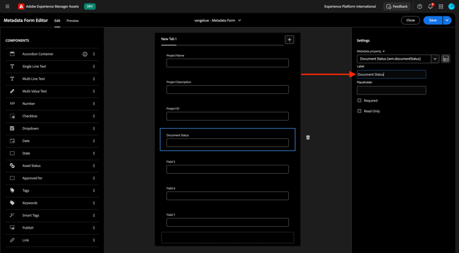Add a new tab with plus button
The height and width of the screenshot is (253, 459).
click(289, 40)
